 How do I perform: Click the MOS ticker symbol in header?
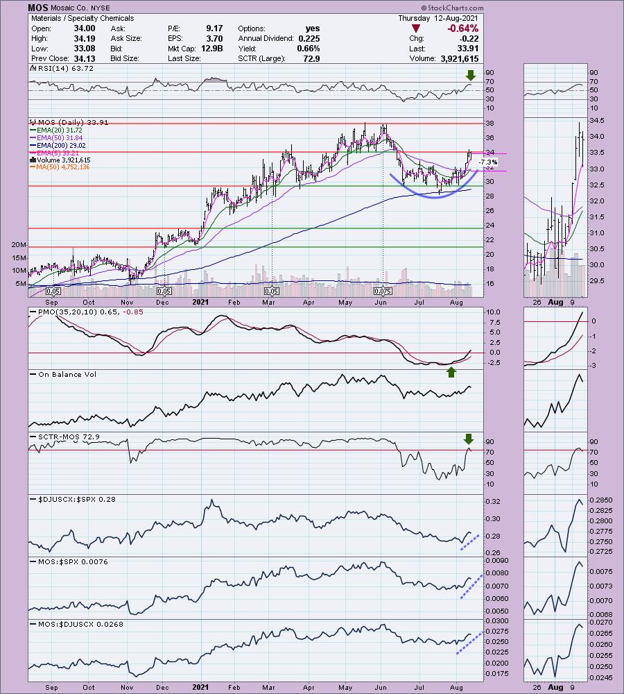[37, 8]
